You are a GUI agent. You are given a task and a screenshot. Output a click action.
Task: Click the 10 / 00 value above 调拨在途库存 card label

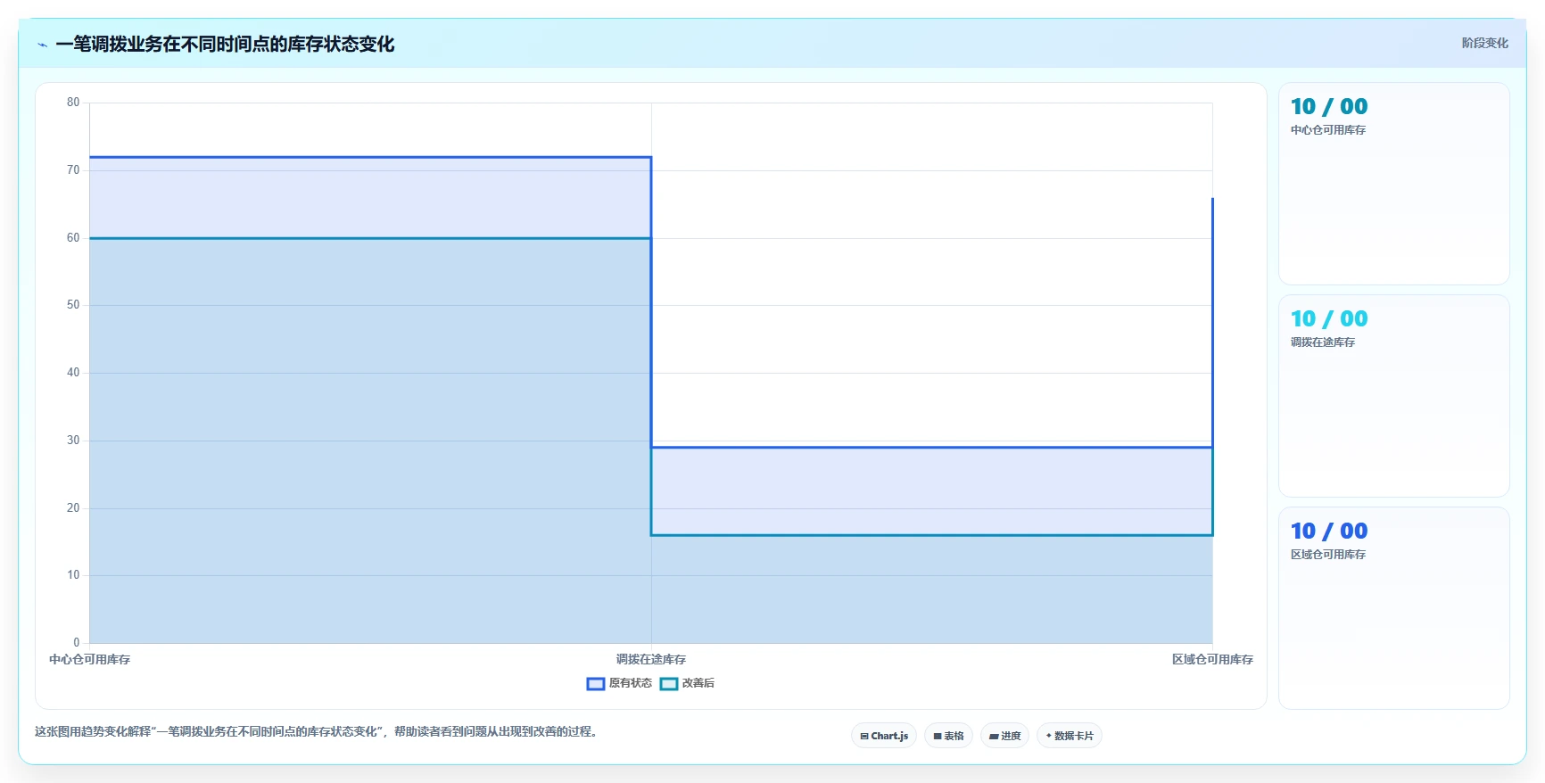pos(1329,318)
